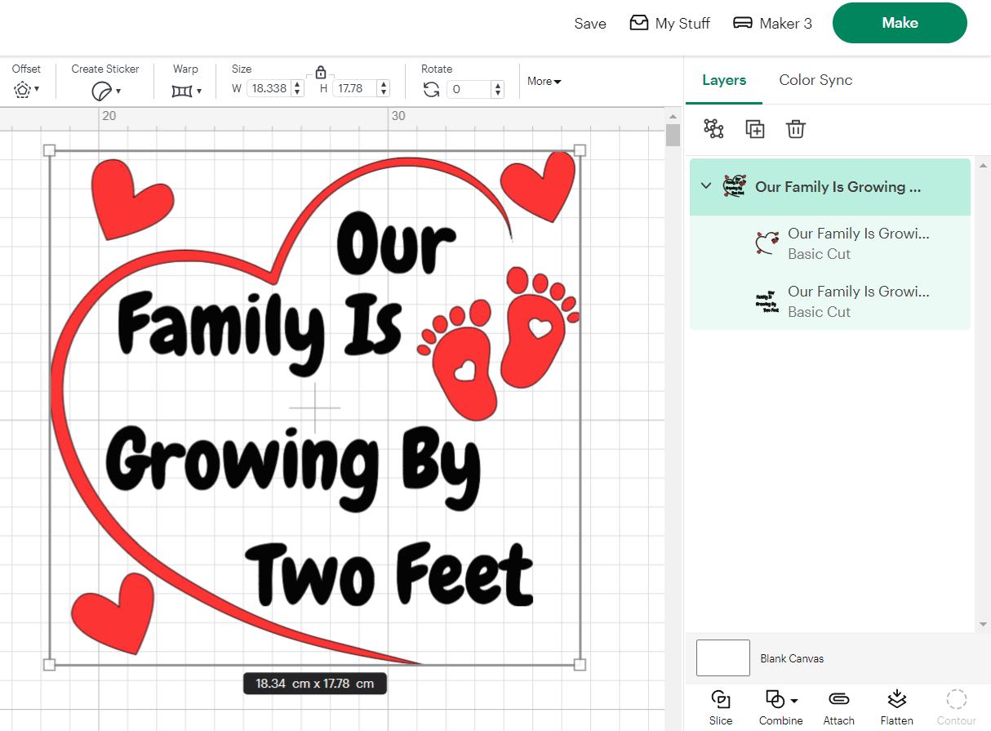Screen dimensions: 991x731
Task: Switch to the Color Sync tab
Action: (815, 80)
